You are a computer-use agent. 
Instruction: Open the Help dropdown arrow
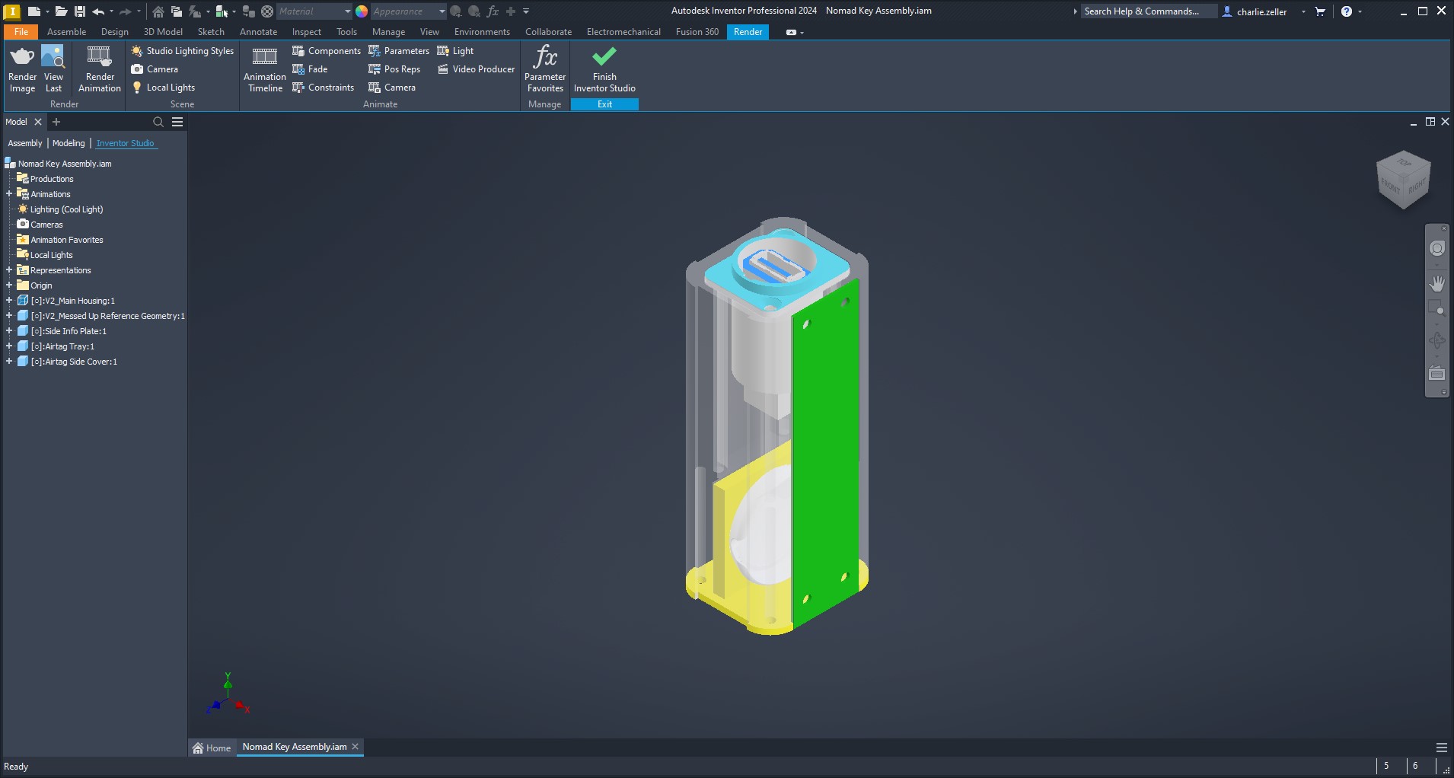[1360, 11]
